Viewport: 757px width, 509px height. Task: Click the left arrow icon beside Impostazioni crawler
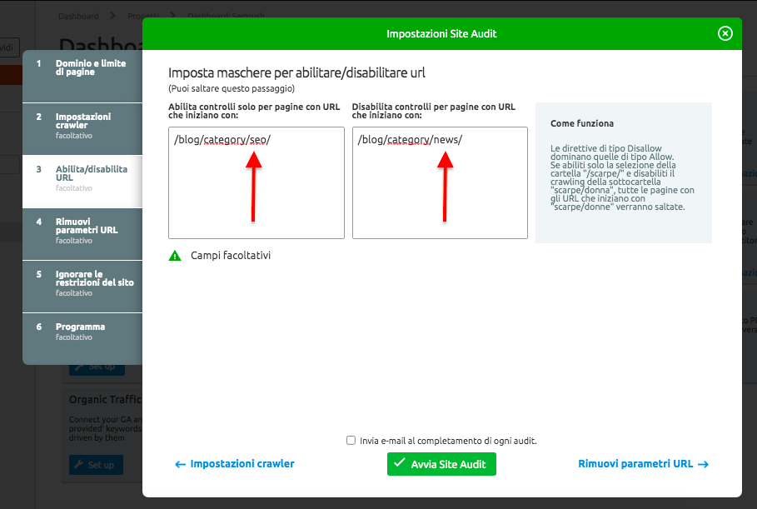point(180,465)
